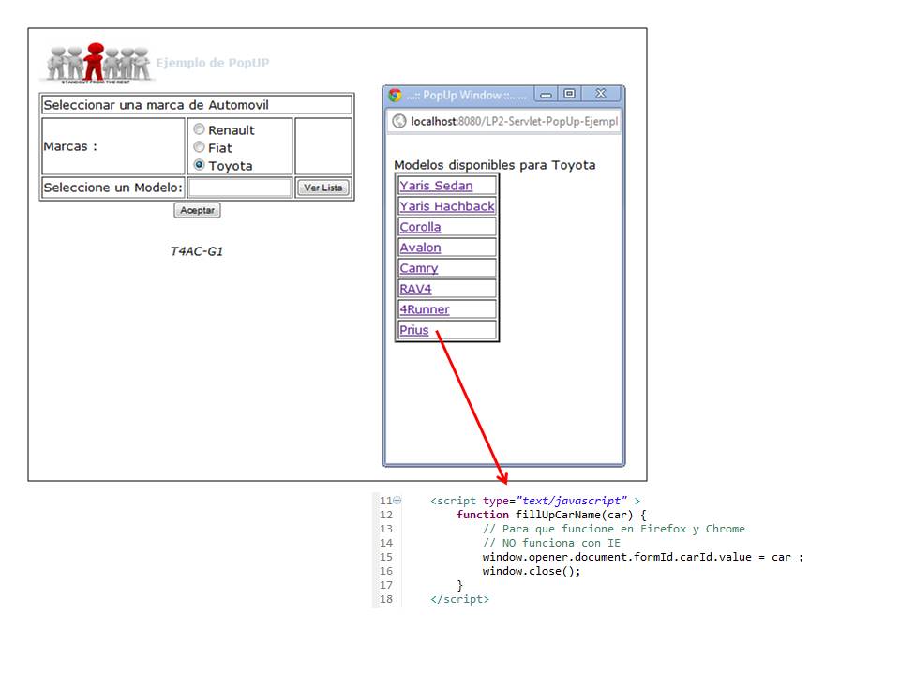Select the Prius link
The width and height of the screenshot is (900, 675).
(414, 330)
